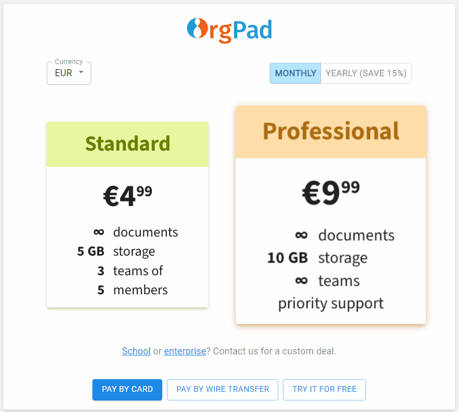
Task: Click Professional plan's infinity documents icon
Action: click(301, 235)
